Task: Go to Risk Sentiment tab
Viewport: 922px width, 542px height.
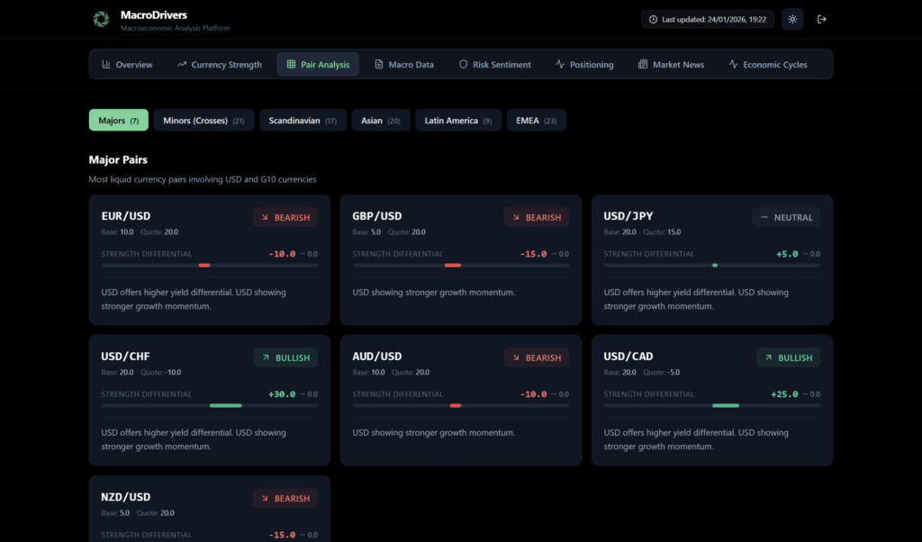Action: (x=494, y=65)
